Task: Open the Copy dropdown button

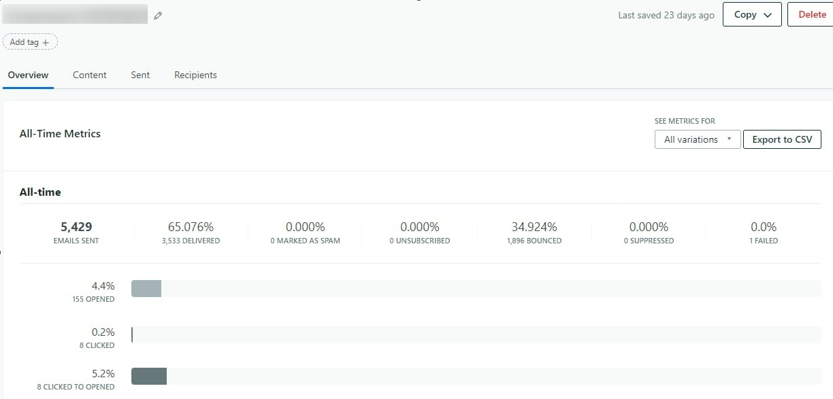Action: [751, 15]
